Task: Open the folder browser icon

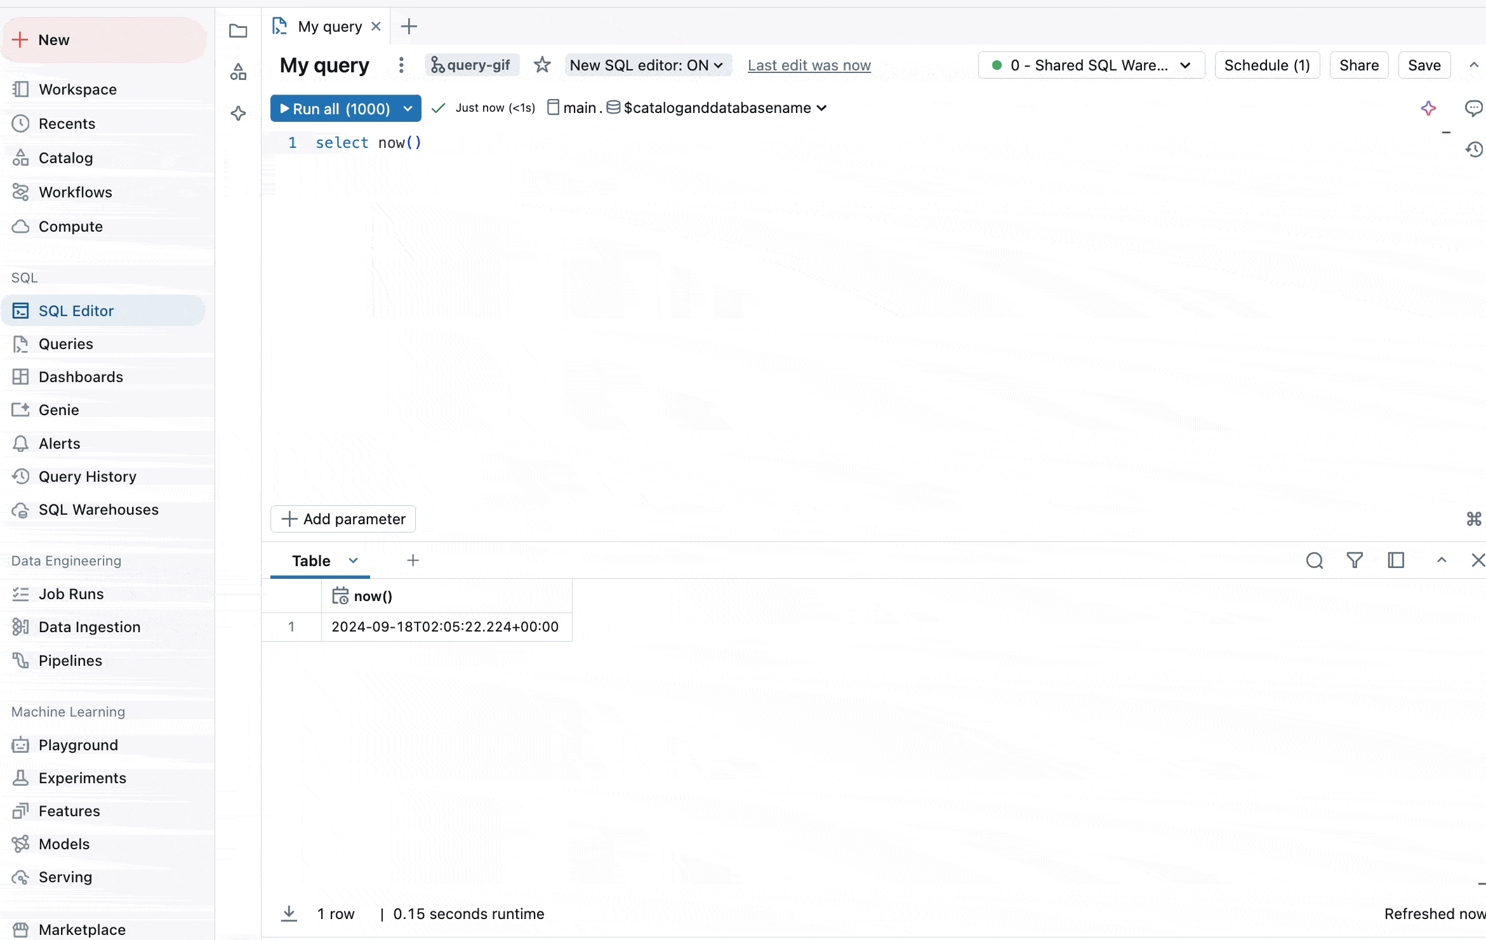Action: 238,30
